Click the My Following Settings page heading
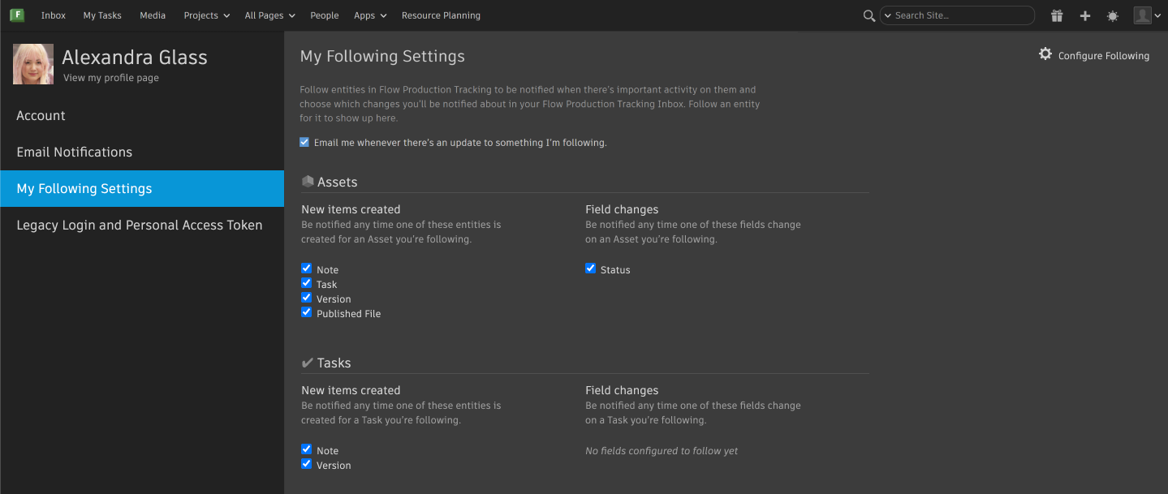The width and height of the screenshot is (1168, 494). [382, 57]
